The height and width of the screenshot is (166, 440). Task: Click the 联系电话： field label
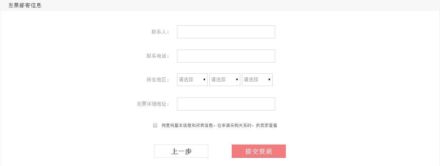tap(158, 56)
